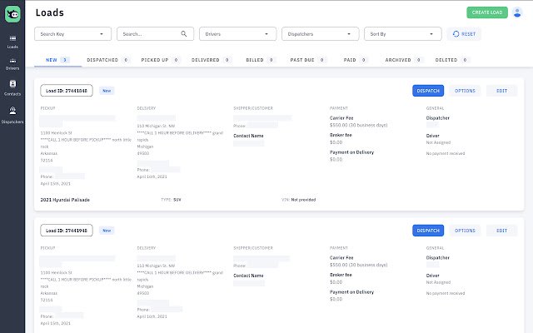Click the Create Load button
533x333 pixels.
click(487, 12)
